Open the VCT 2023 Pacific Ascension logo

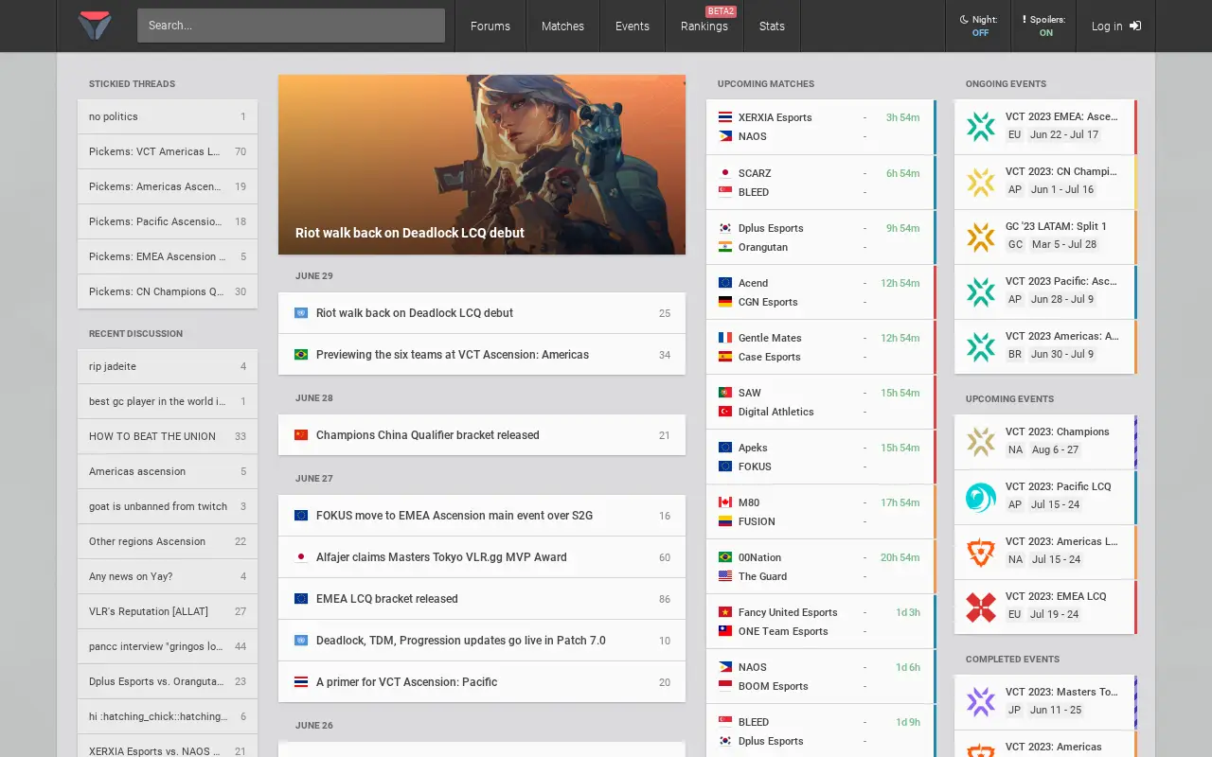981,291
